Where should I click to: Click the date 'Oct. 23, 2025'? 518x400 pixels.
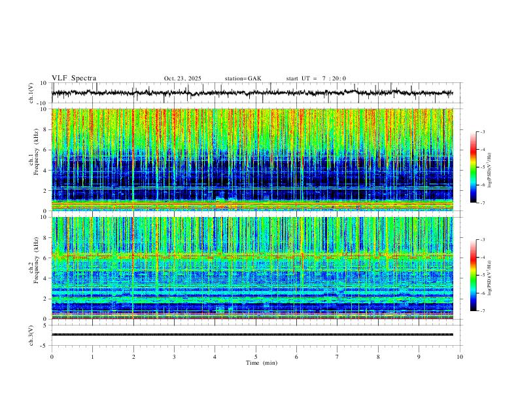pyautogui.click(x=182, y=78)
